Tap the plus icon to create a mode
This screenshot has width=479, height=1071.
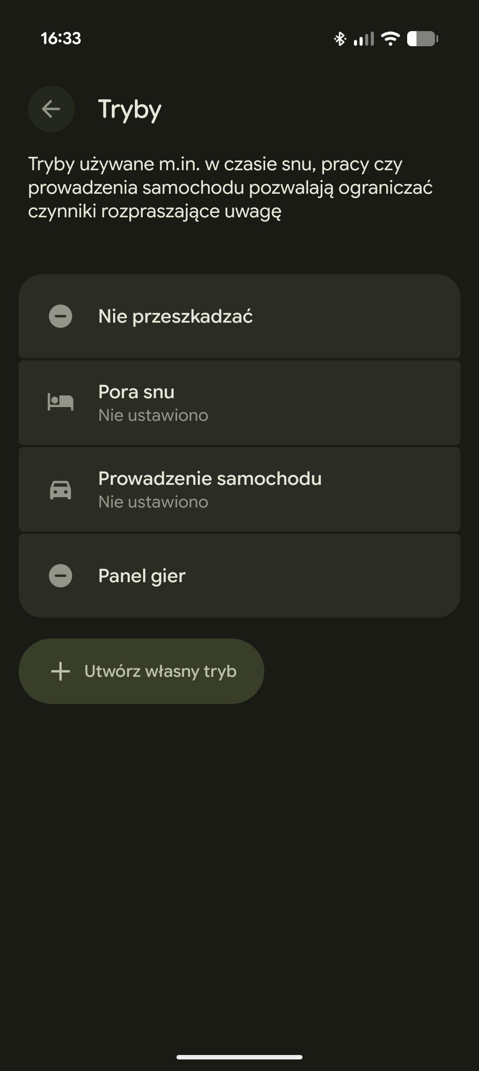[x=61, y=671]
